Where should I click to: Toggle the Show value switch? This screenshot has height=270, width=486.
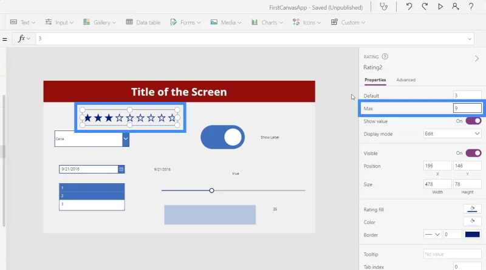(x=473, y=121)
